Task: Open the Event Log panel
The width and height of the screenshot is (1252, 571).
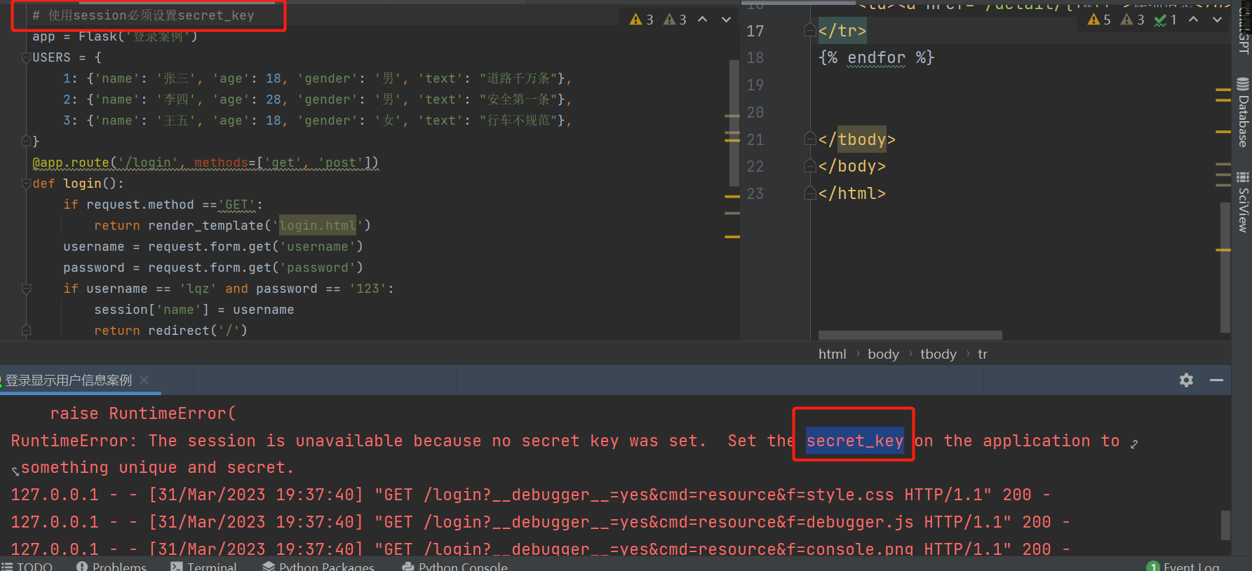Action: (1183, 565)
